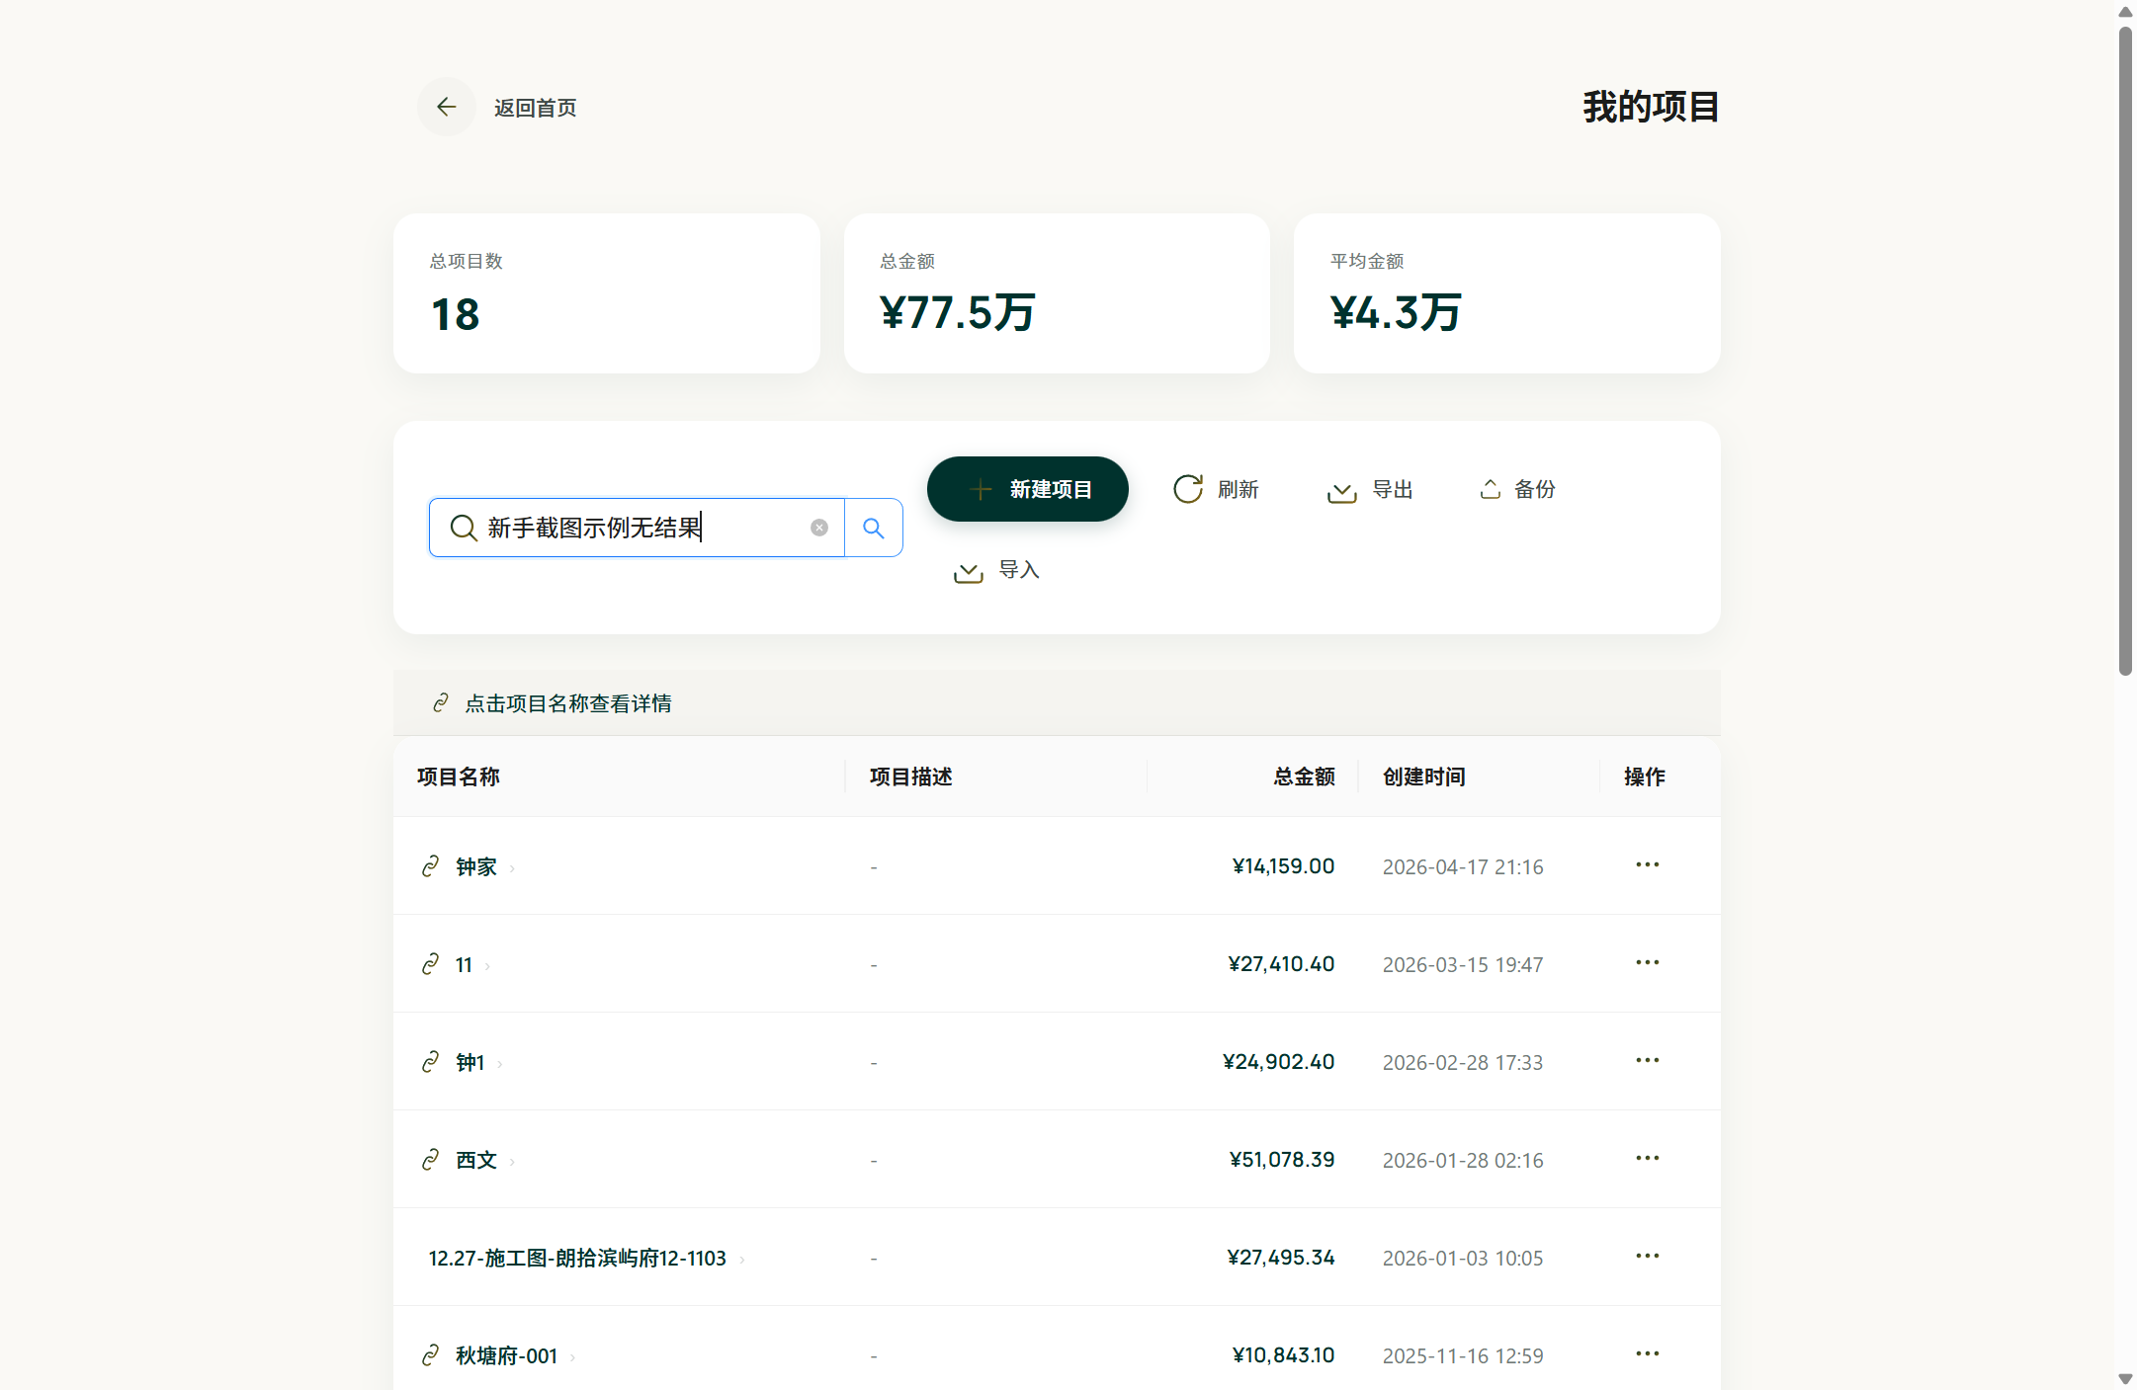
Task: Click the link icon beside 钟1
Action: [430, 1062]
